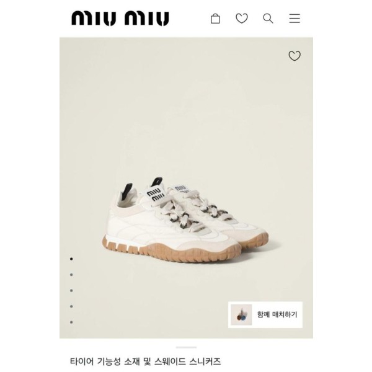Open the 타이어 기능성 소재 스니커즈 product title

point(146,361)
